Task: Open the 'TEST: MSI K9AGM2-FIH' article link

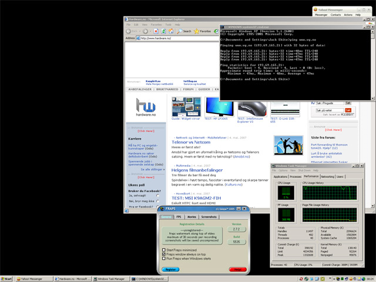Action: tap(196, 198)
